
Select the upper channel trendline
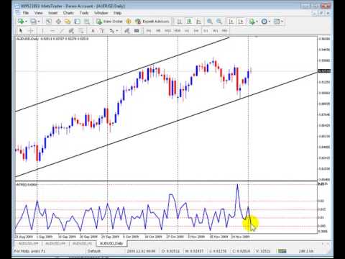pyautogui.click(x=122, y=75)
